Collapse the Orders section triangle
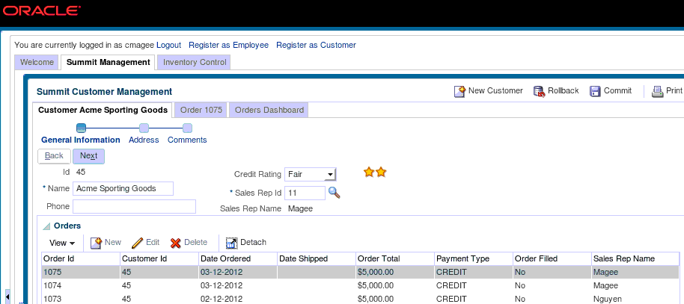 pyautogui.click(x=46, y=226)
